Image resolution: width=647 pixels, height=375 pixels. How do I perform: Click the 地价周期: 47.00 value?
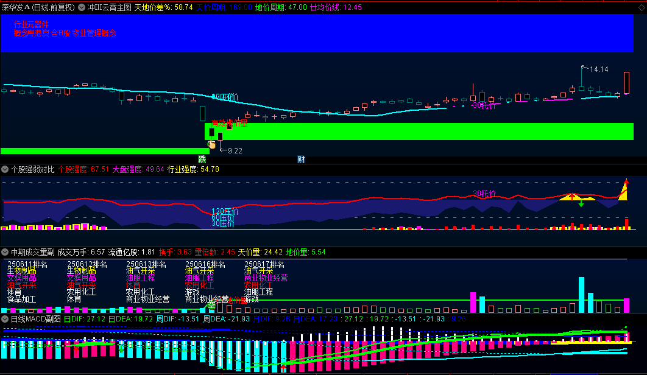281,7
